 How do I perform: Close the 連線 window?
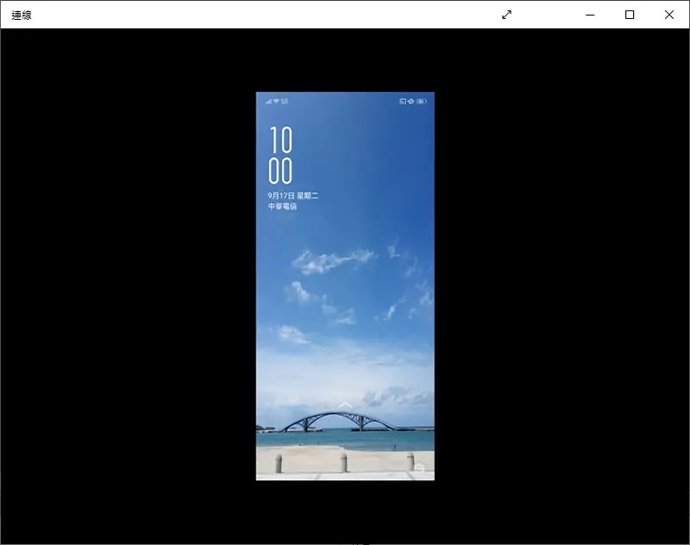pos(669,15)
